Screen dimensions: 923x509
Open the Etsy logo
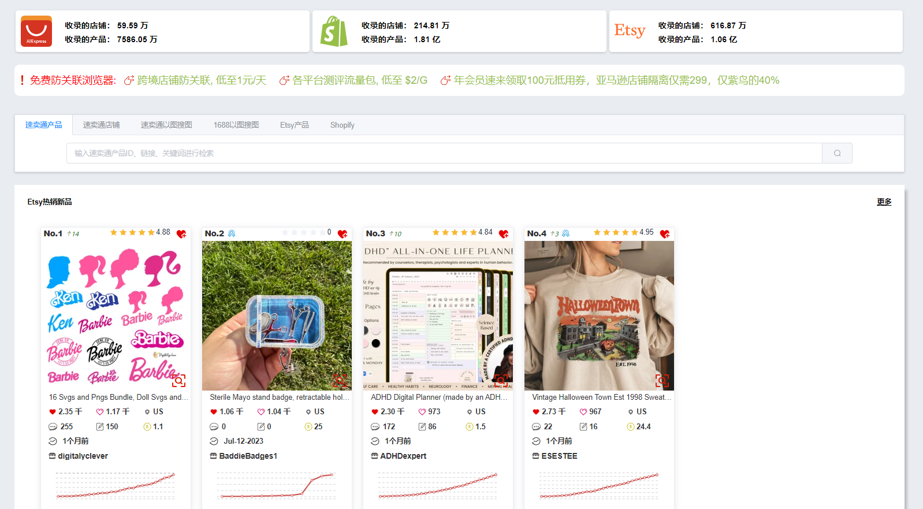pyautogui.click(x=630, y=31)
